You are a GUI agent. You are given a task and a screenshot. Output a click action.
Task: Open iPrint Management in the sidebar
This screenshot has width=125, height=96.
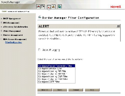pyautogui.click(x=12, y=31)
